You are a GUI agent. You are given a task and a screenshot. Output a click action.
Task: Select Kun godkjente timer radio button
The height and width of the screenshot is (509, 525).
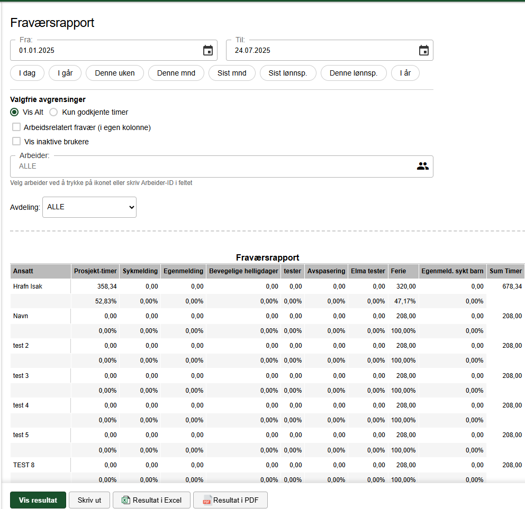[53, 112]
